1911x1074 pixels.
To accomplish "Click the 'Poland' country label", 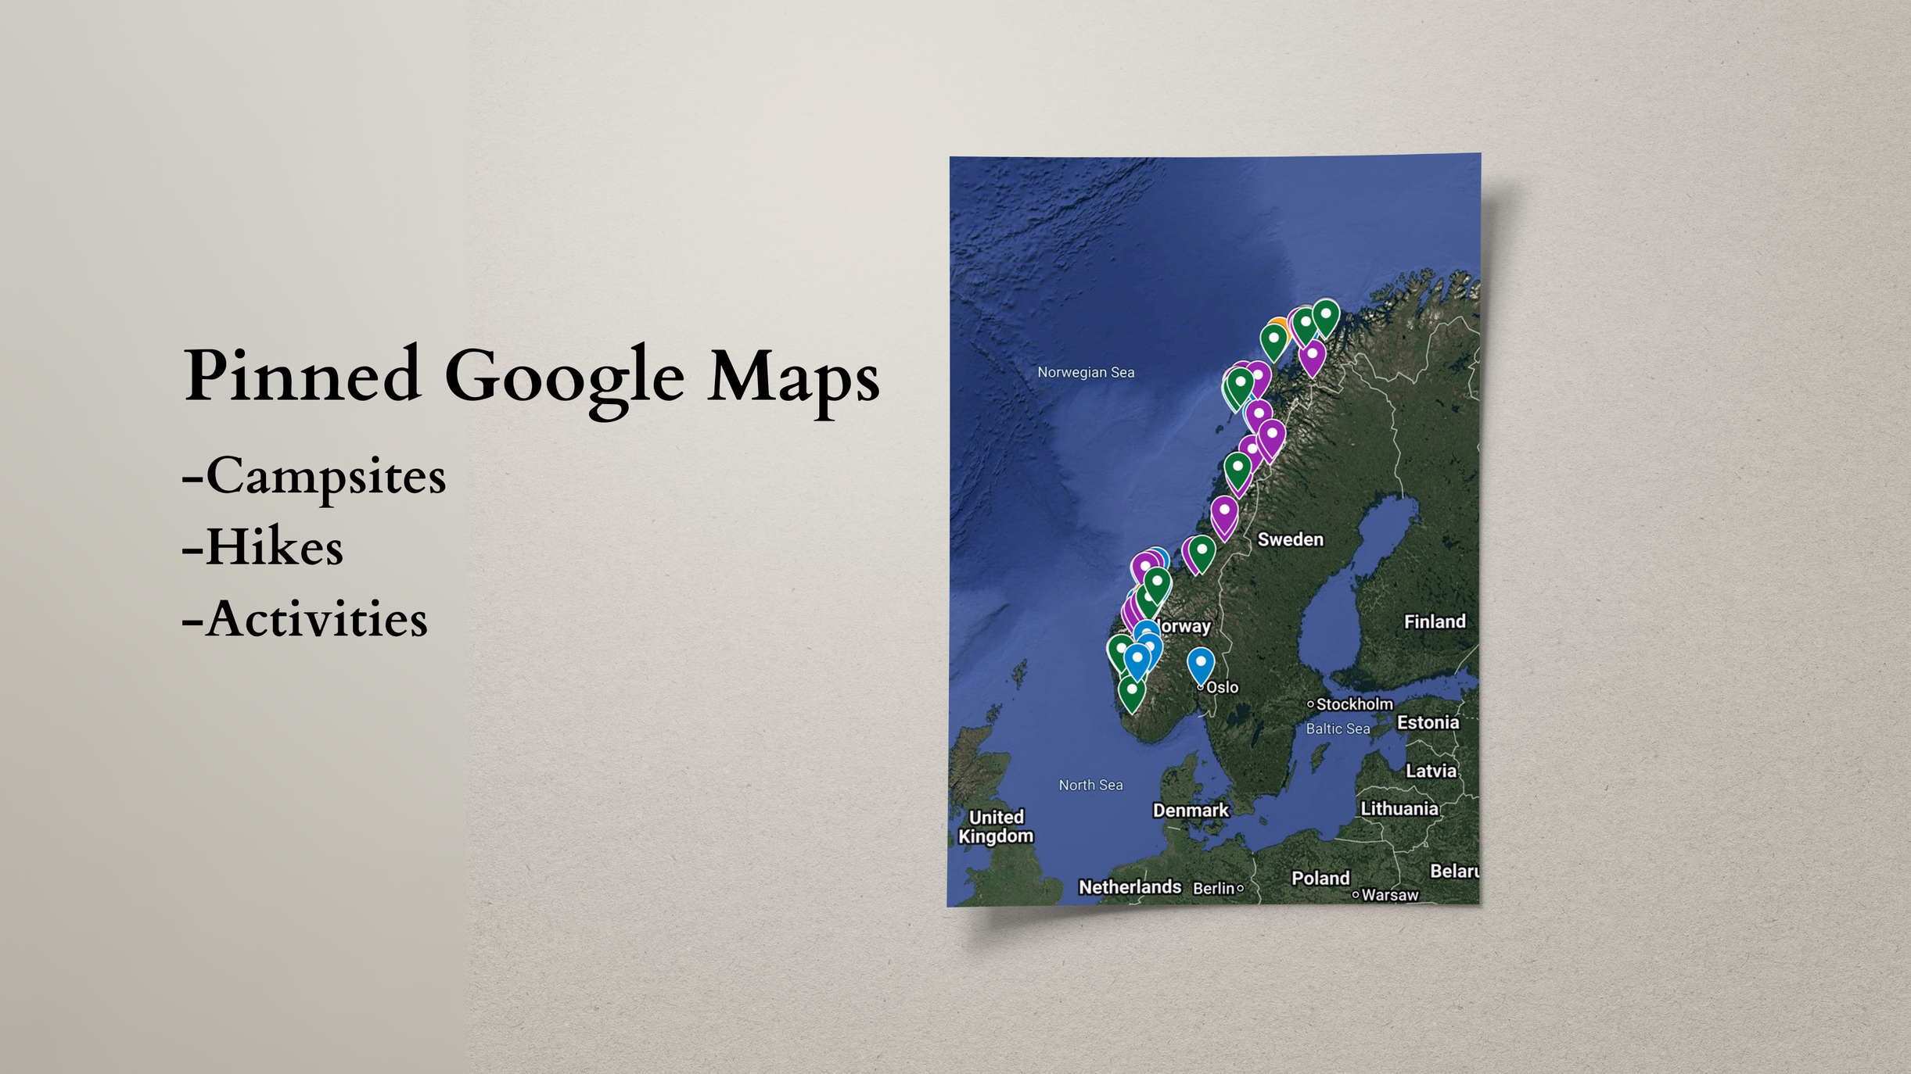I will coord(1320,878).
